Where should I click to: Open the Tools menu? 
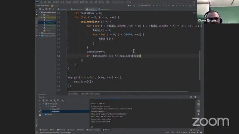[91, 2]
